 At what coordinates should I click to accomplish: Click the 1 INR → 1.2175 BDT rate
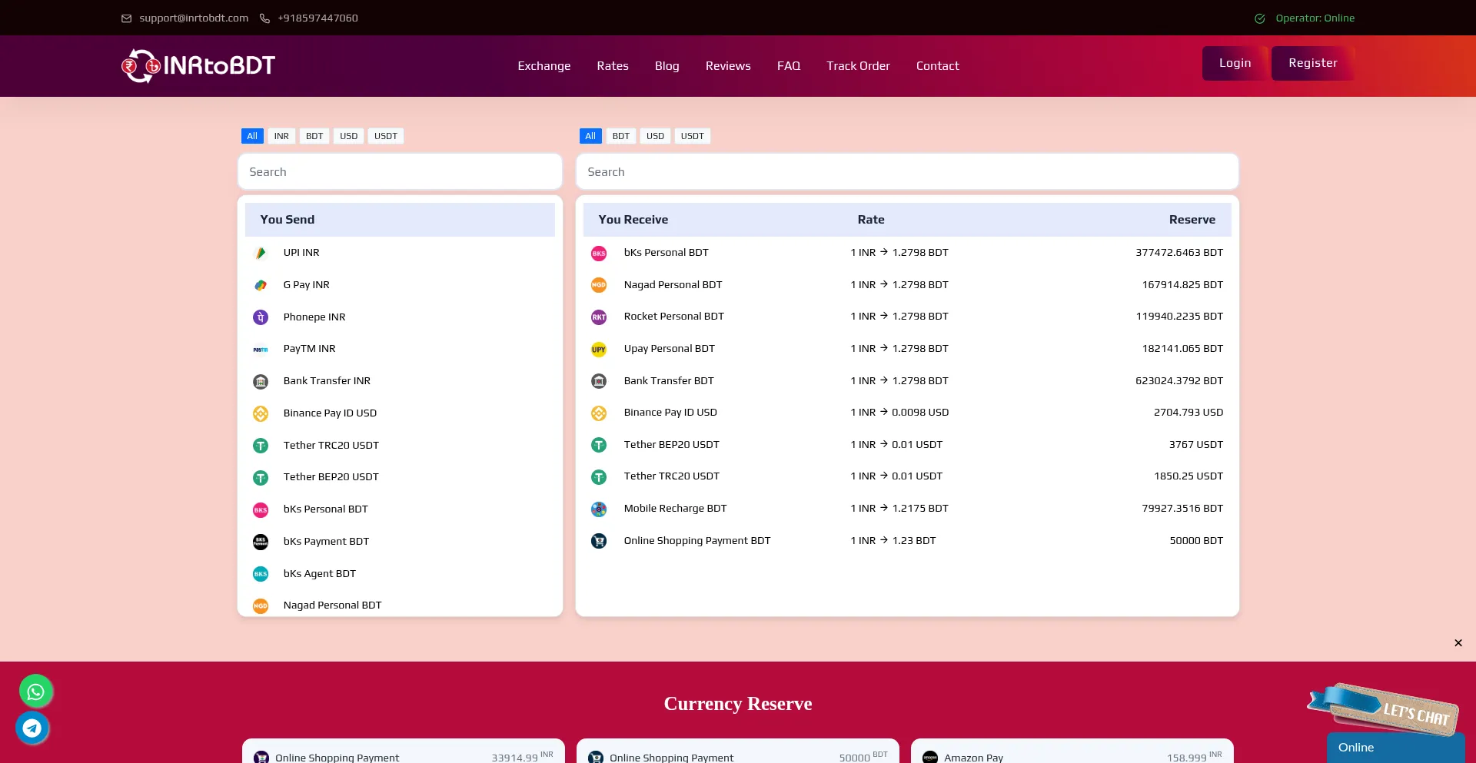click(899, 509)
